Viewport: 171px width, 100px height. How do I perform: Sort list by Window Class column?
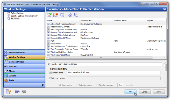(96, 20)
